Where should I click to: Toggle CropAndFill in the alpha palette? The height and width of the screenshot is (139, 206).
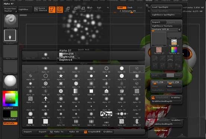pyautogui.click(x=92, y=132)
